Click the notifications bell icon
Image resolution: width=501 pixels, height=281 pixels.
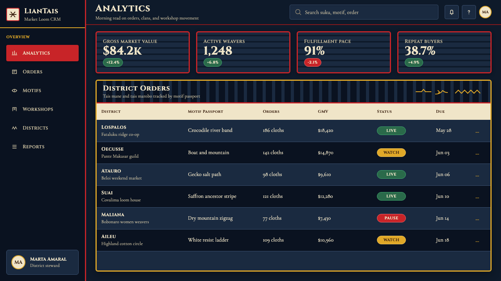[x=452, y=12]
